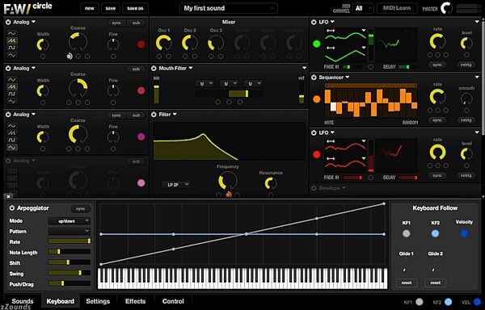Toggle power of third Analog oscillator

tap(8, 115)
